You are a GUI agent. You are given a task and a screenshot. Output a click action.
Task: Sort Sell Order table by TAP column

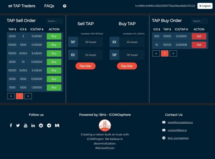(12, 29)
